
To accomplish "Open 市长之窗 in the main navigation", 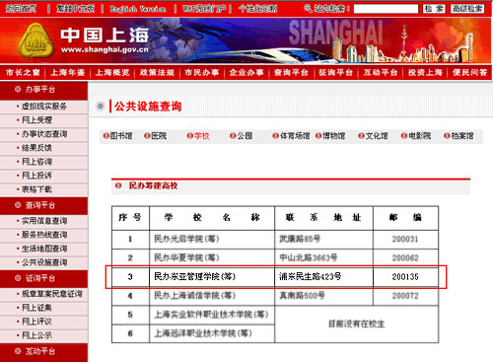I will 23,72.
